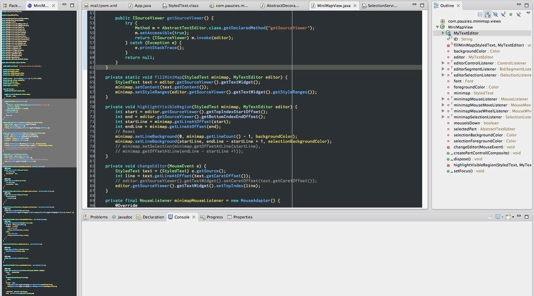Select fillMiniMap method in the outline

click(492, 45)
